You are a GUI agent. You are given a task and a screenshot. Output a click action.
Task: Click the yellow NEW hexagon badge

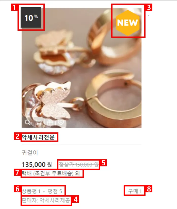tap(128, 23)
